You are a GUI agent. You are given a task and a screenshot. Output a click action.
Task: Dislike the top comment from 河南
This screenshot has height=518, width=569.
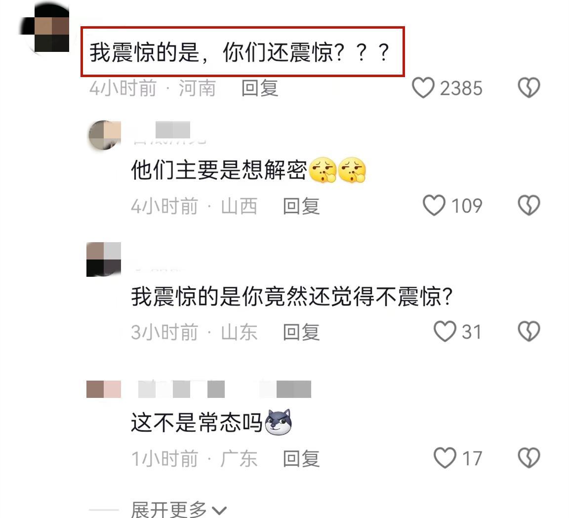coord(528,88)
